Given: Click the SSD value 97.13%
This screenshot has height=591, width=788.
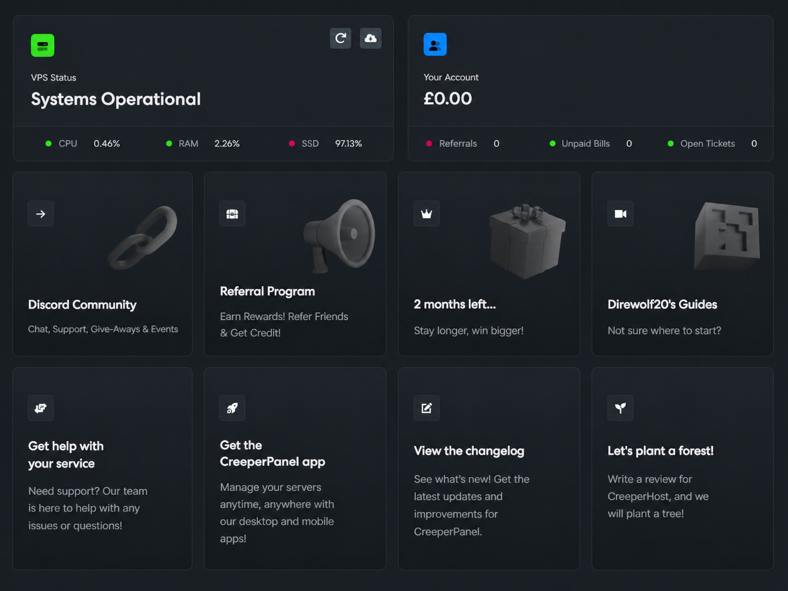Looking at the screenshot, I should click(x=348, y=144).
